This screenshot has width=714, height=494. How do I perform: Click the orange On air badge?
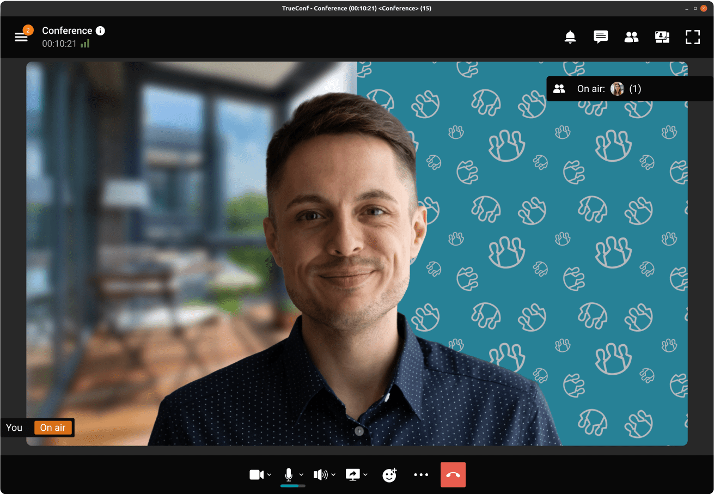tap(53, 428)
